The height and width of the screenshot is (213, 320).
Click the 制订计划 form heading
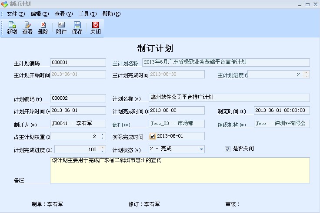click(x=155, y=48)
